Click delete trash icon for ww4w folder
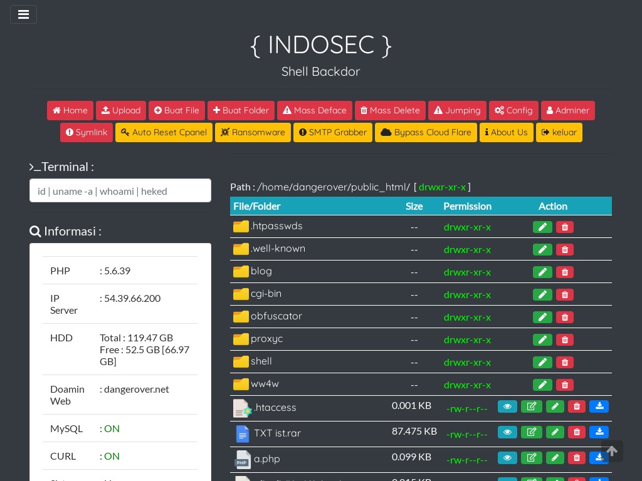 point(565,385)
